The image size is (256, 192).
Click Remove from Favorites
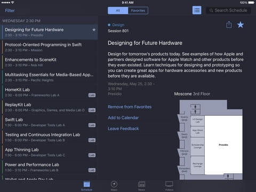[x=130, y=107]
